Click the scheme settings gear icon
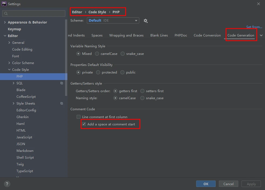Viewport: 265px width, 190px height. pos(146,21)
